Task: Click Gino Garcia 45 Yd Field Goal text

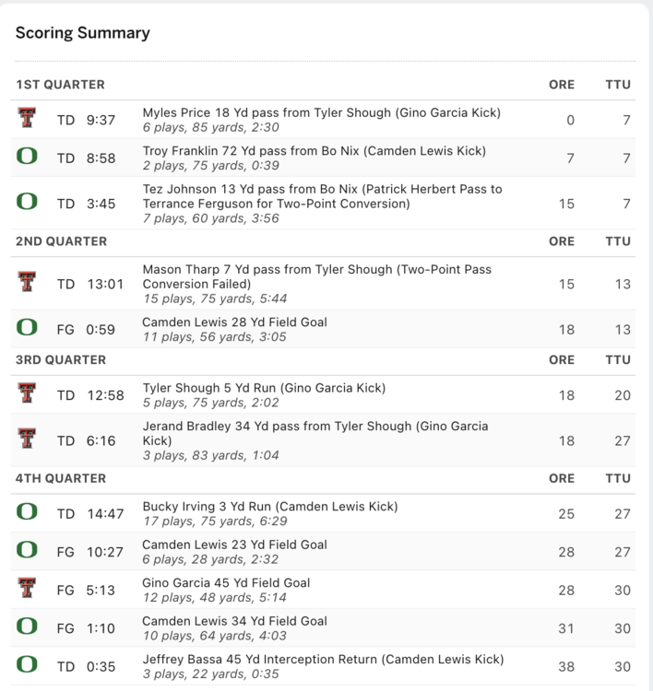Action: point(226,583)
